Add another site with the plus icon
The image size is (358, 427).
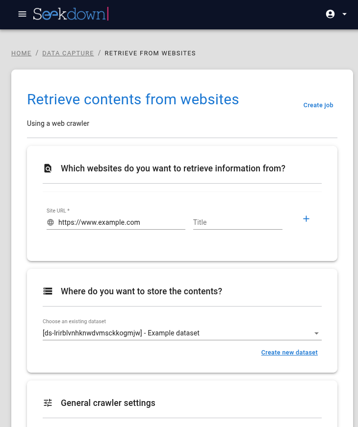(306, 219)
